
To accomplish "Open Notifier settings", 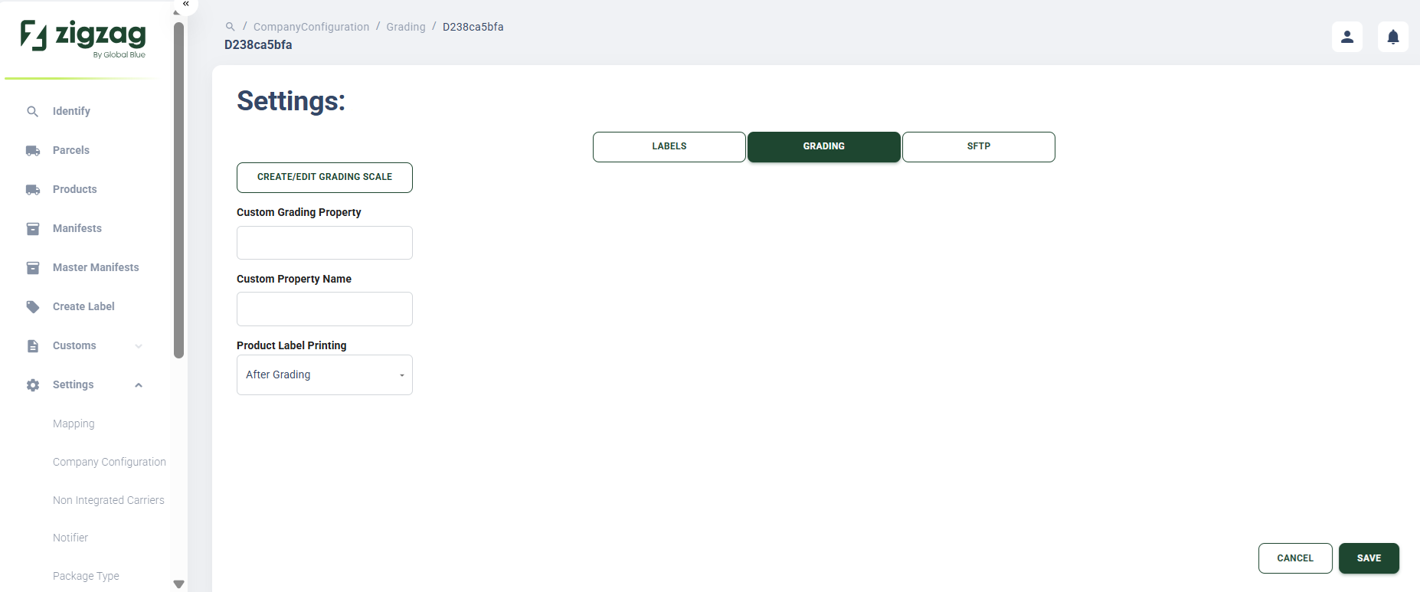I will click(x=70, y=538).
